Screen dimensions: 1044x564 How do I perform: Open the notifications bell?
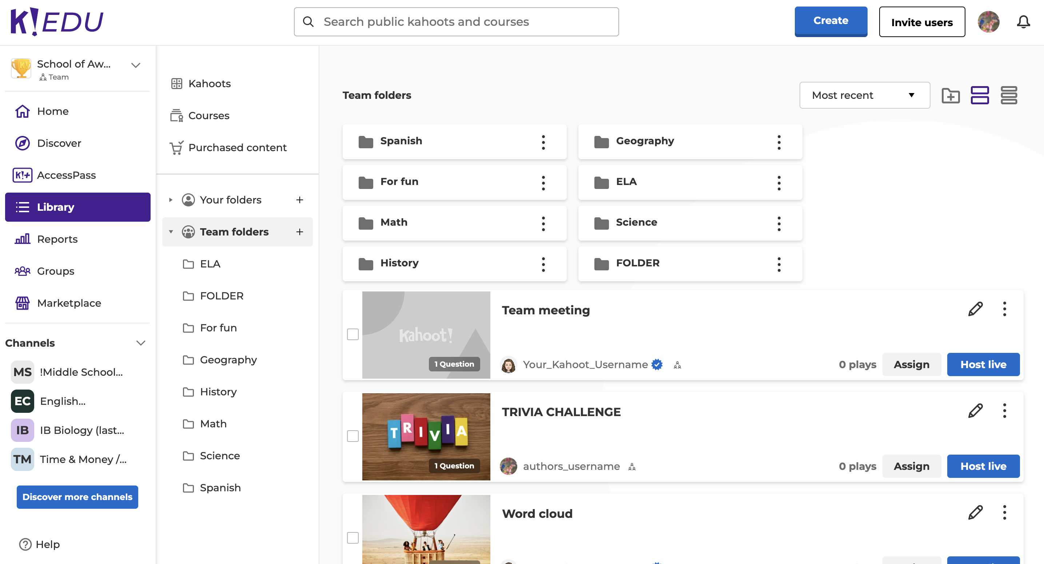tap(1023, 22)
